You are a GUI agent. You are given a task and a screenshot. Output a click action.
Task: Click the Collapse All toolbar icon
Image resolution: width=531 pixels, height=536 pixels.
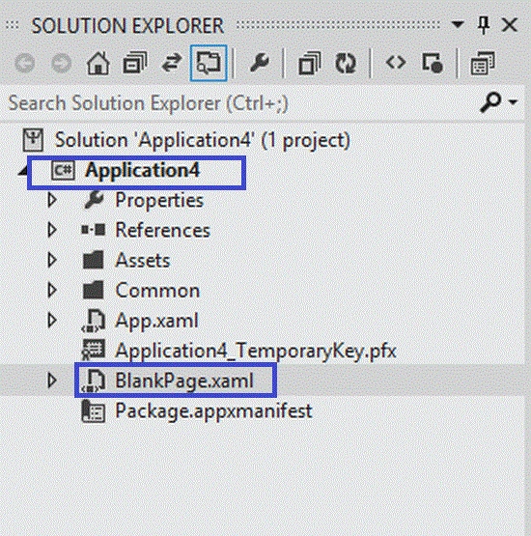310,63
